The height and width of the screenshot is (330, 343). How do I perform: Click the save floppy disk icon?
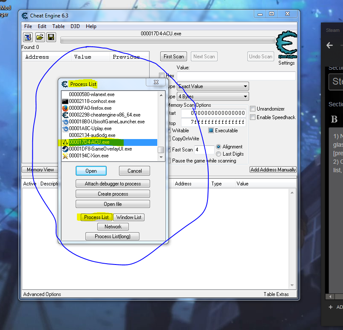[x=51, y=37]
